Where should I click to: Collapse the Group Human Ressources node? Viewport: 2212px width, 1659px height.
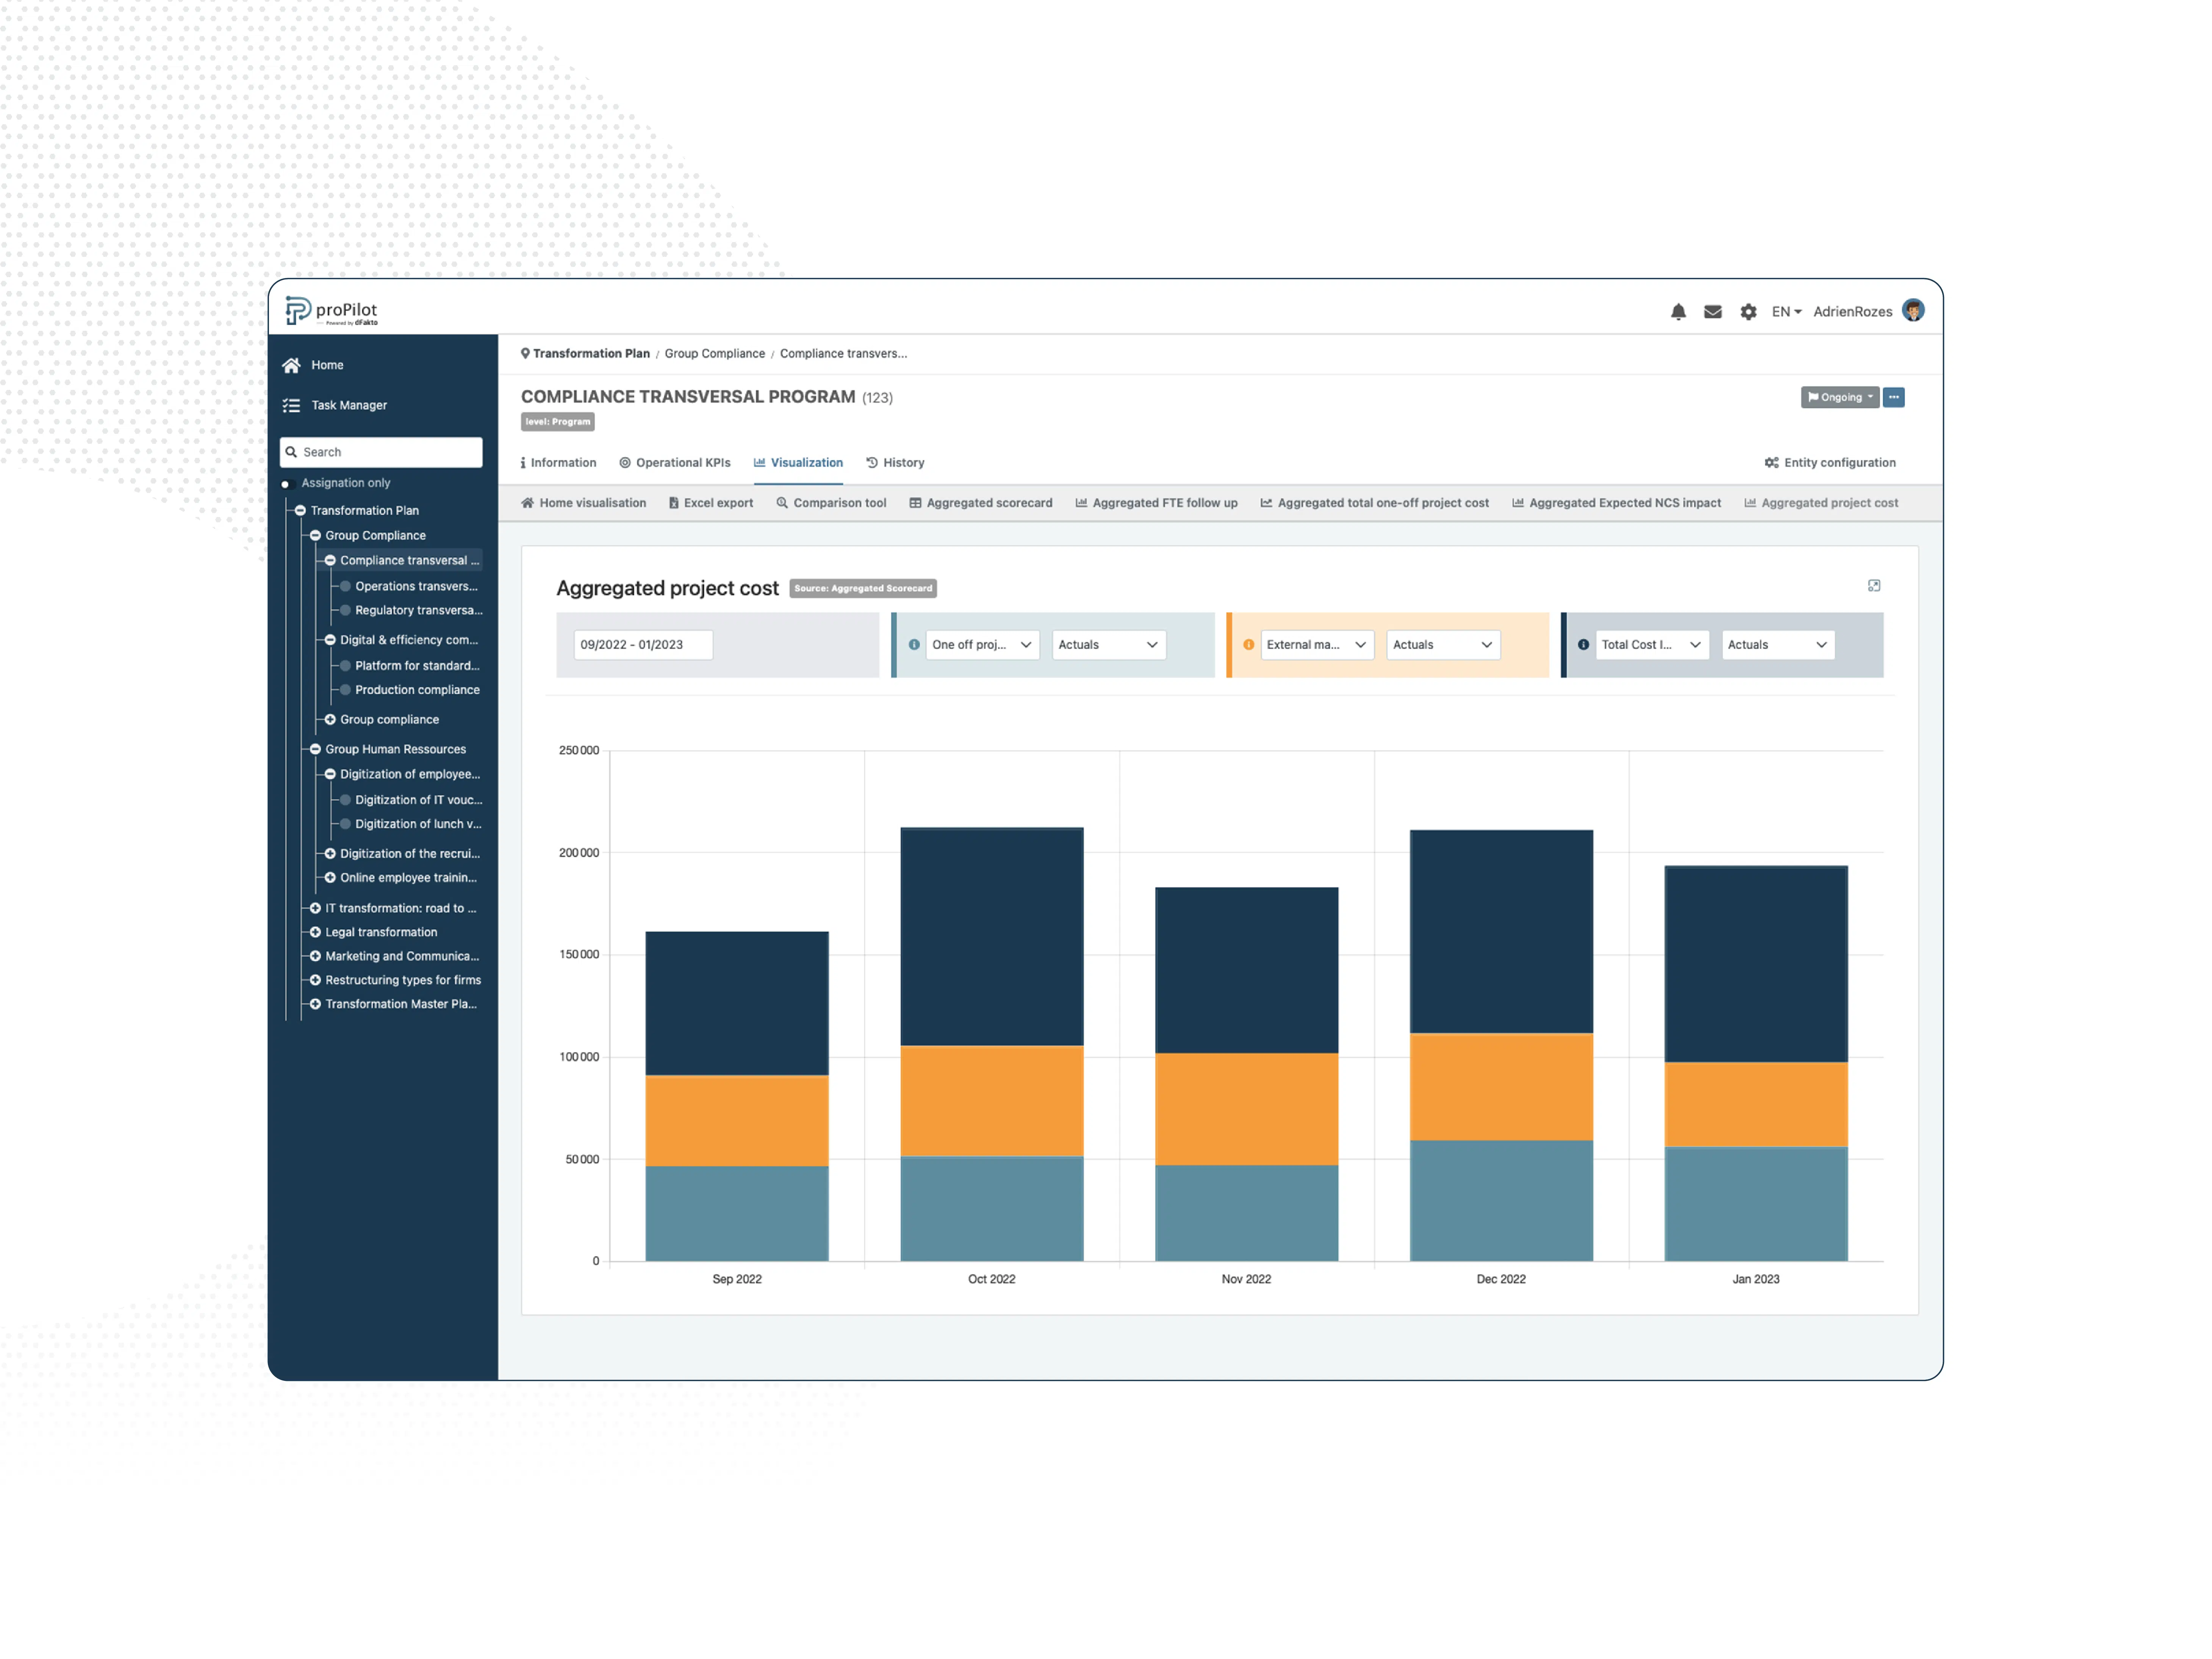(x=315, y=749)
